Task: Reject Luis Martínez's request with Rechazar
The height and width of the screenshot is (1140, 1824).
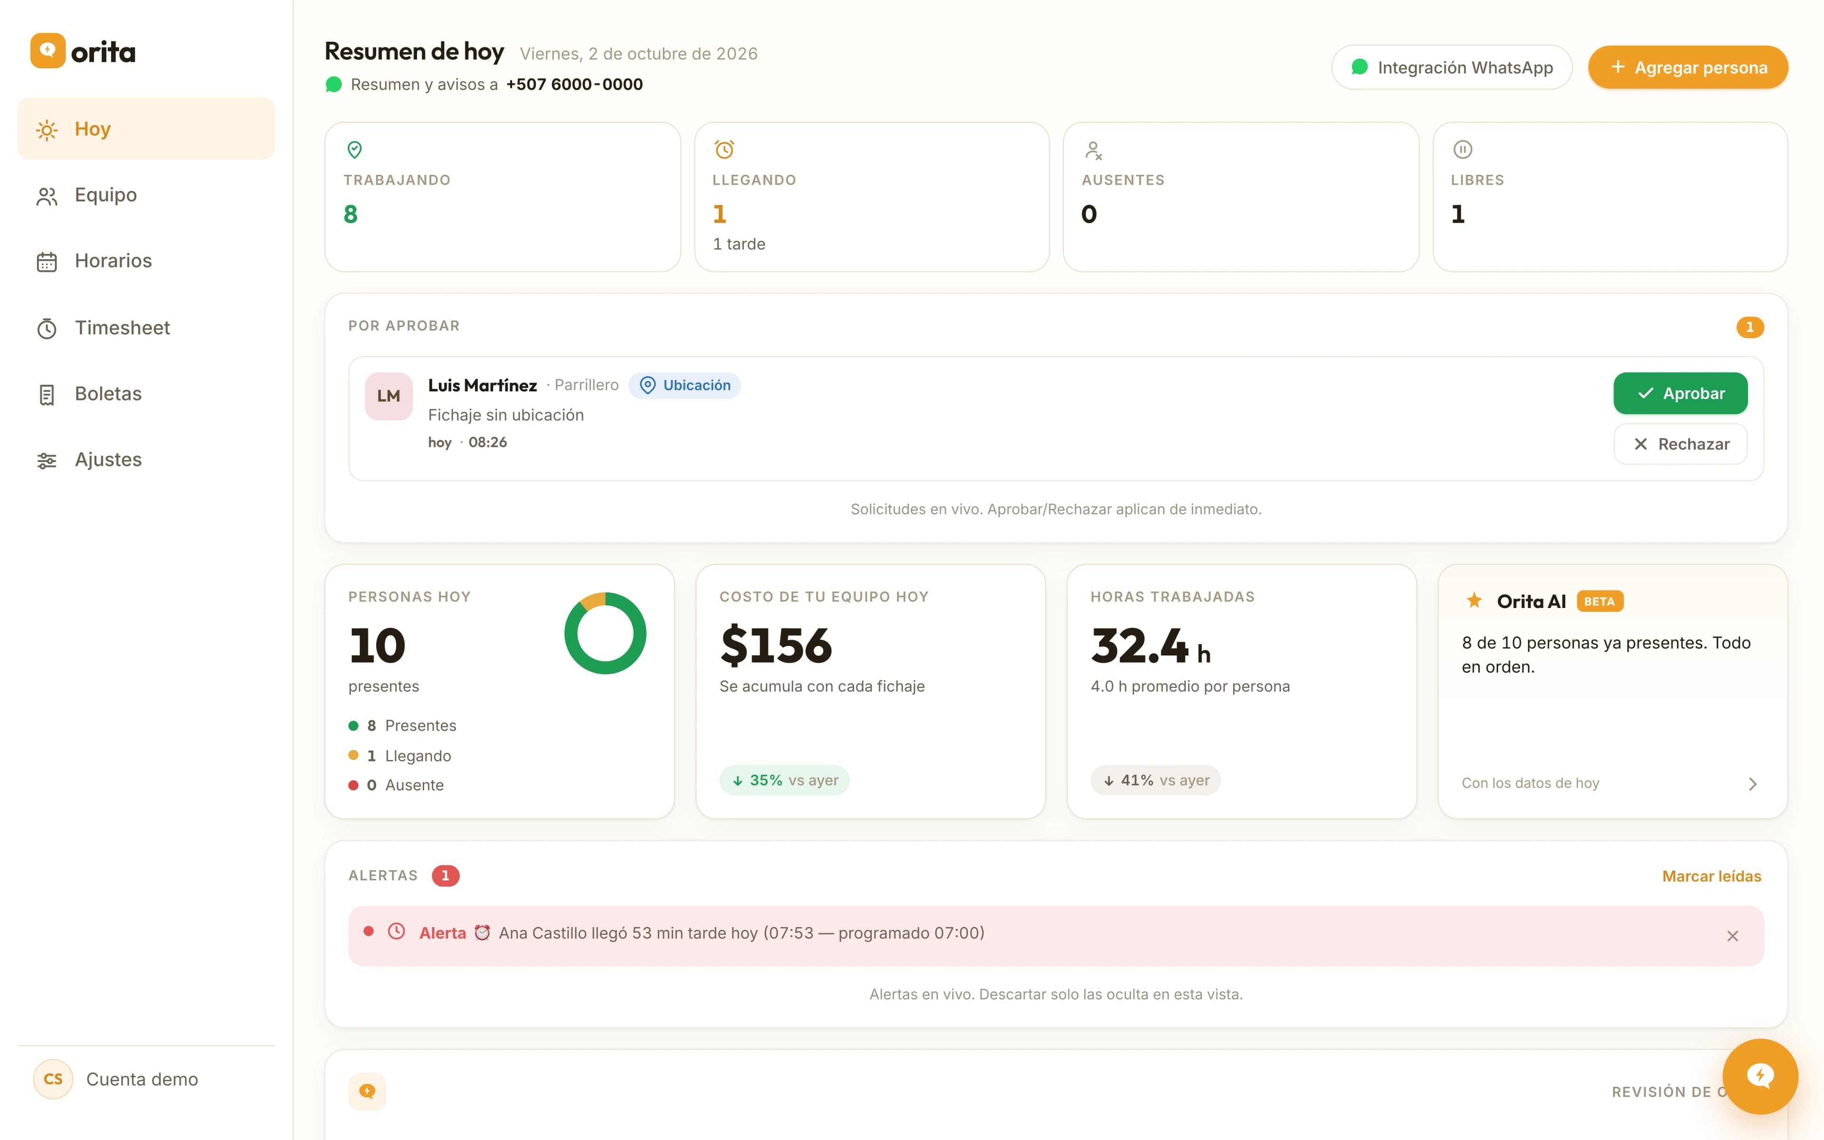Action: 1680,444
